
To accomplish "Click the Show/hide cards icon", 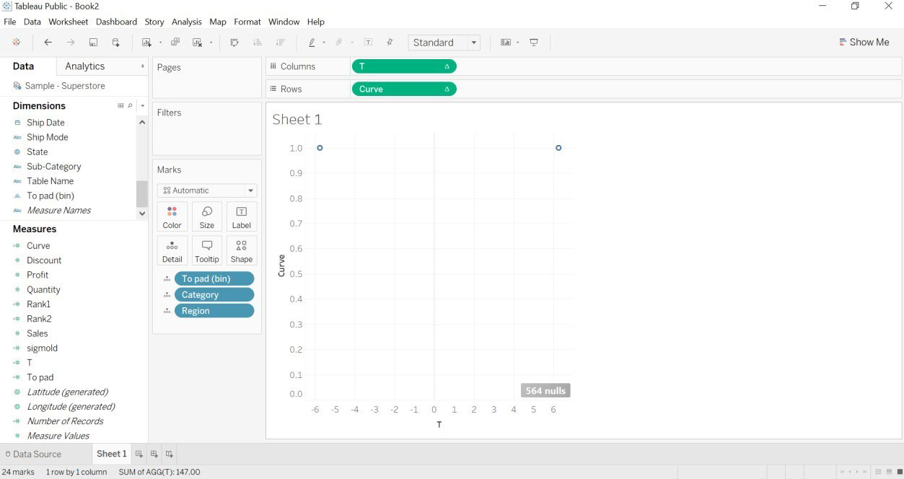I will [x=506, y=43].
